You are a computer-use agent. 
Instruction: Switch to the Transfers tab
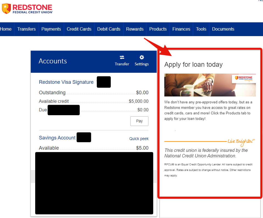pyautogui.click(x=26, y=29)
